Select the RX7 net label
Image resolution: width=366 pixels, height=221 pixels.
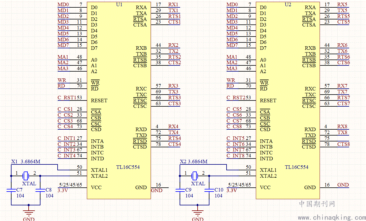tap(342, 86)
